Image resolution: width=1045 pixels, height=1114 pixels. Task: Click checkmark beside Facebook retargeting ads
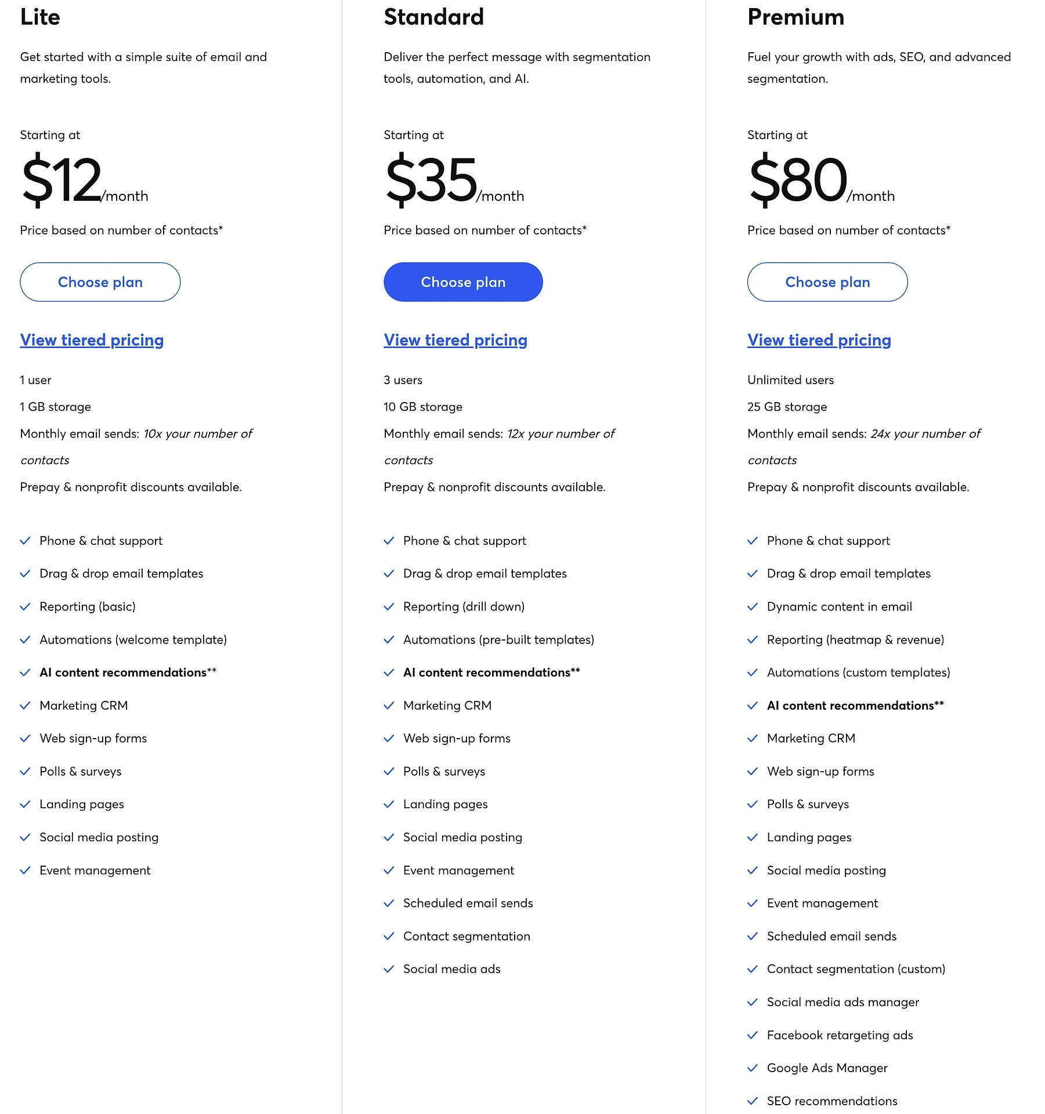(x=753, y=1035)
